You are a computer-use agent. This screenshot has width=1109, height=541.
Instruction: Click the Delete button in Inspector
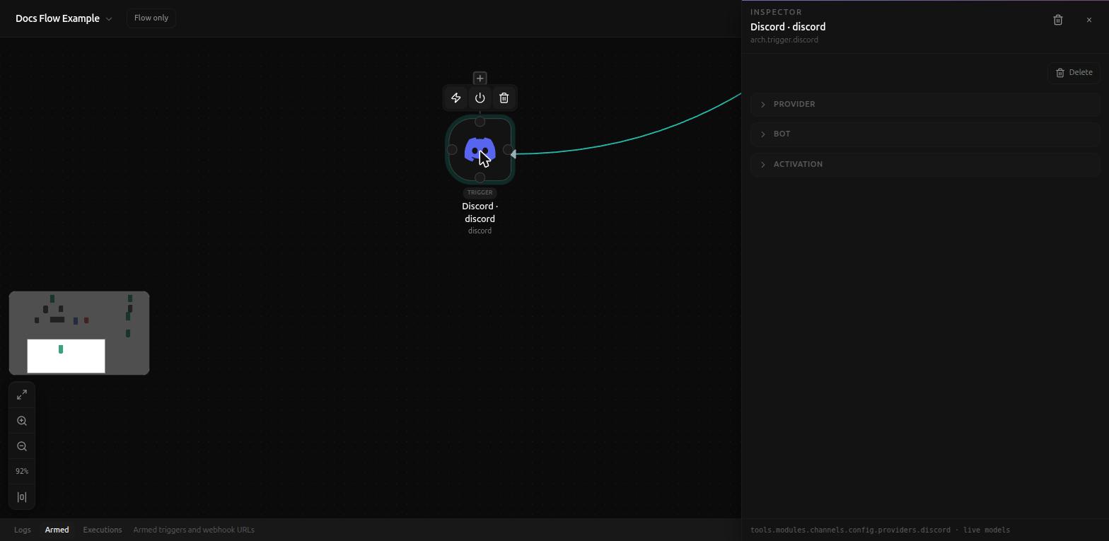tap(1074, 72)
